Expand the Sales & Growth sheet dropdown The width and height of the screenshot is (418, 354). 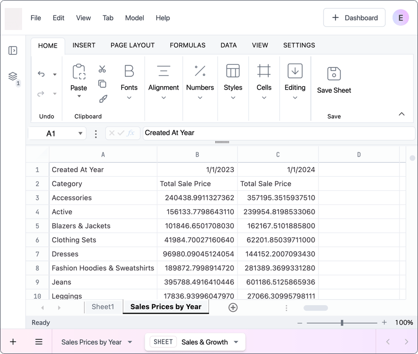tap(236, 342)
